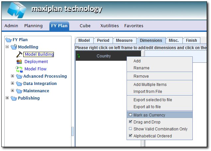Select the Country dimension header
Screen dimensions: 211x151
pos(103,56)
